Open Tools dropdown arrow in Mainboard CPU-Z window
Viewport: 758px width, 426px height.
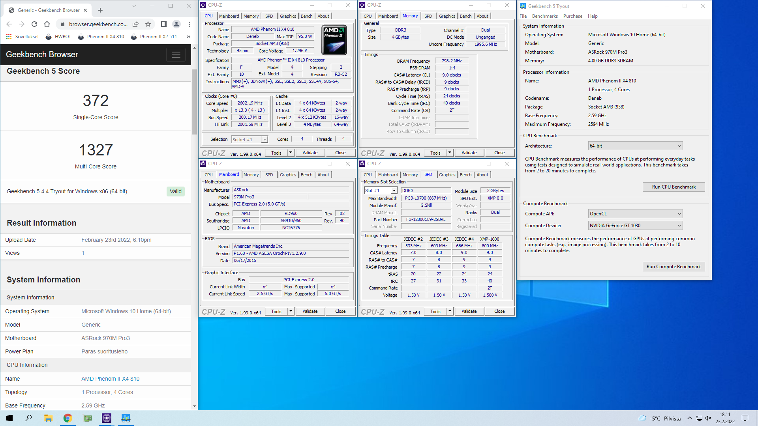(291, 311)
